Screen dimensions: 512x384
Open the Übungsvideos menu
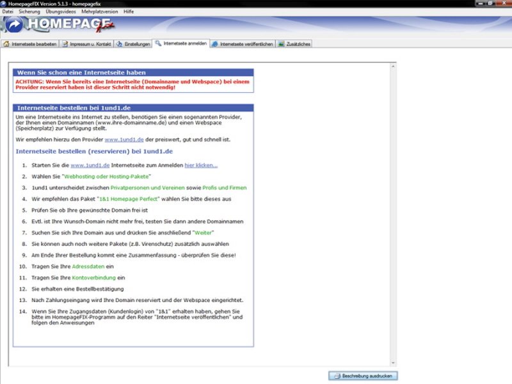[x=60, y=12]
